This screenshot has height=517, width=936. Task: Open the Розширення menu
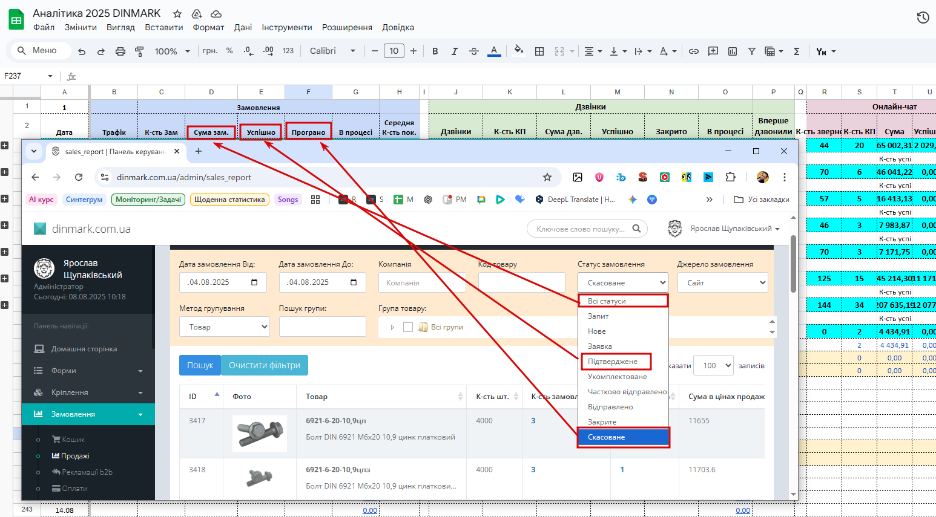(347, 27)
